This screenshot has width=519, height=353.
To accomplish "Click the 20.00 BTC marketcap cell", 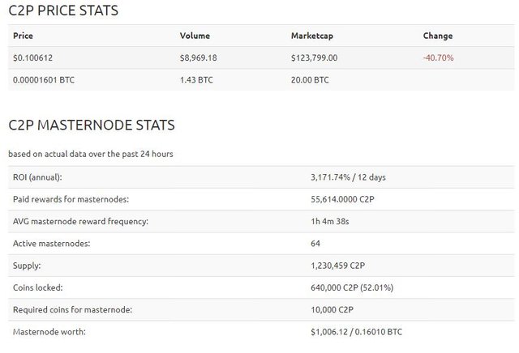I will coord(310,80).
